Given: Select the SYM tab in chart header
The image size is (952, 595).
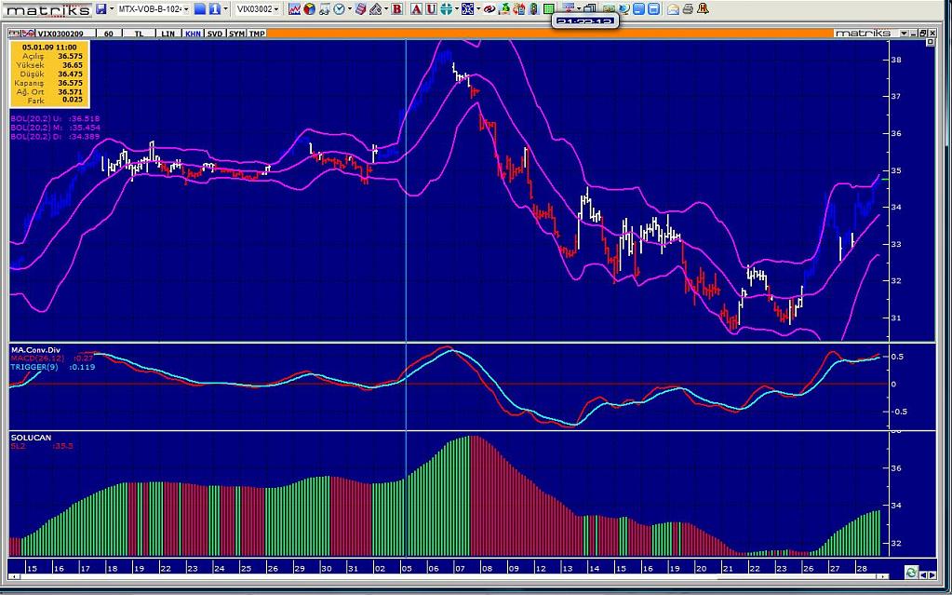Looking at the screenshot, I should click(236, 34).
